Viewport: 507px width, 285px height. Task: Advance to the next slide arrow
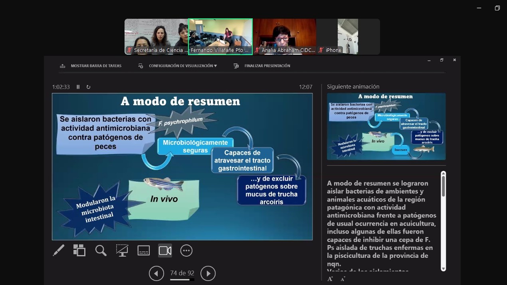(x=208, y=273)
